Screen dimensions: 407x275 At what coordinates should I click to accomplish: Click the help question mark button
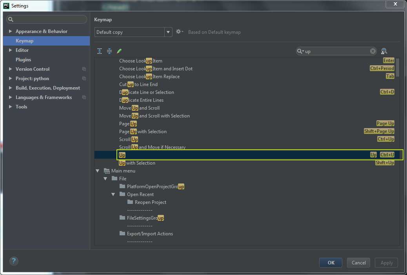coord(13,261)
